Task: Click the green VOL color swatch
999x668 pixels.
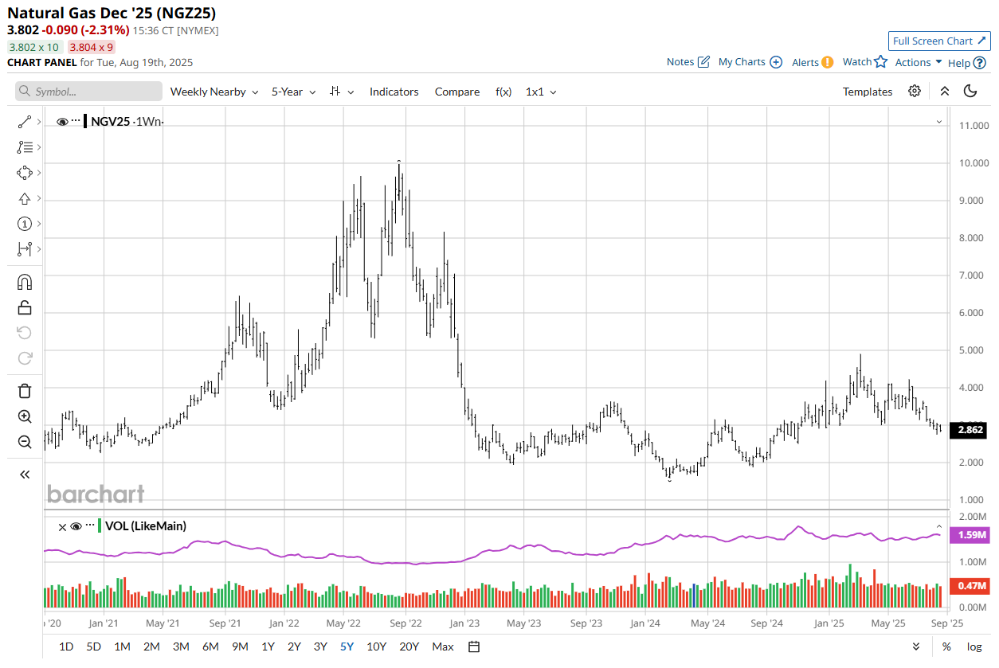Action: (x=100, y=525)
